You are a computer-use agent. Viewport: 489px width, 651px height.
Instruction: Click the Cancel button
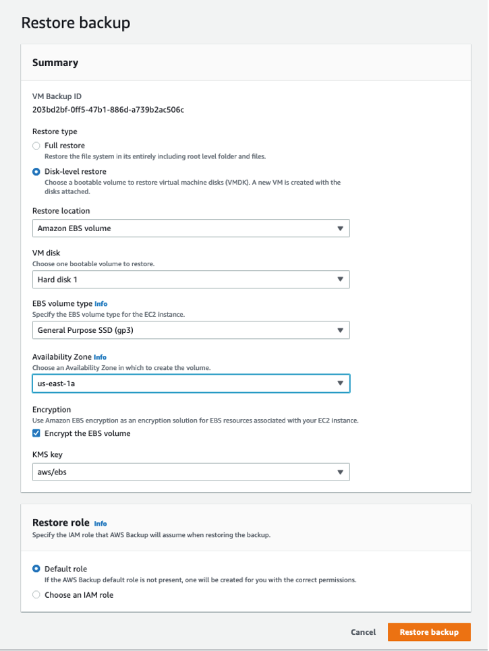(363, 632)
